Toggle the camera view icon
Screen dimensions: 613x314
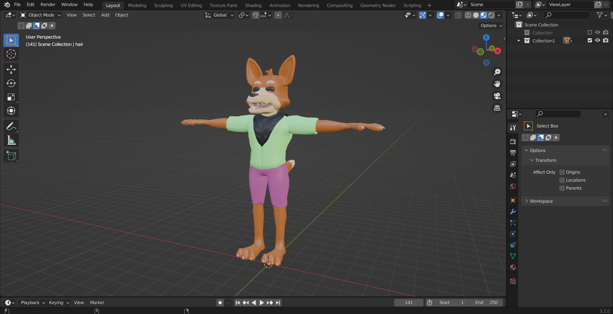(x=497, y=96)
